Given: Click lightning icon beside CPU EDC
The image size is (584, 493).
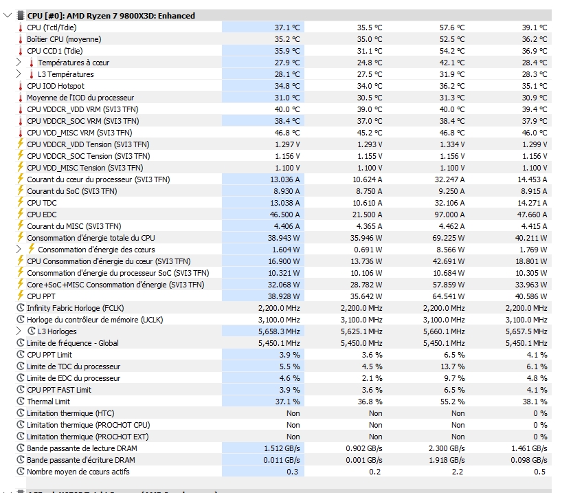Looking at the screenshot, I should [x=21, y=214].
